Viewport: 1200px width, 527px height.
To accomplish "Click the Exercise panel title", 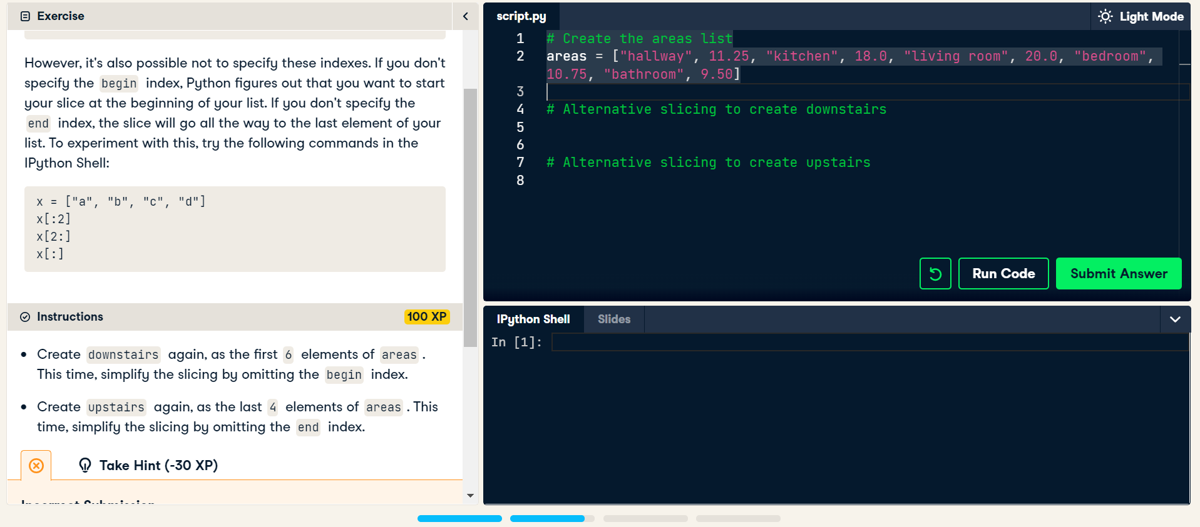I will click(61, 16).
